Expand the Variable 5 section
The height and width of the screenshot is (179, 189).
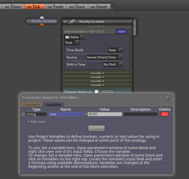pos(97,85)
